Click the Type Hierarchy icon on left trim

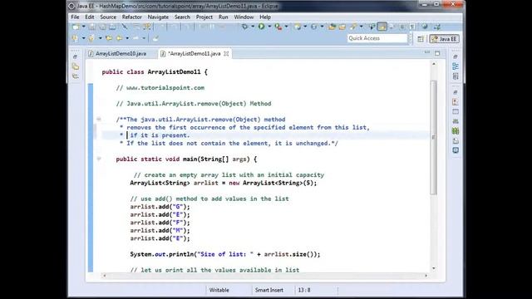(x=76, y=76)
